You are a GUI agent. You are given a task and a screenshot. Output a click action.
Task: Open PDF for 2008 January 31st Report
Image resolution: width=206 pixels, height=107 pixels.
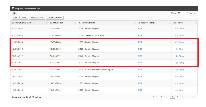140,35
